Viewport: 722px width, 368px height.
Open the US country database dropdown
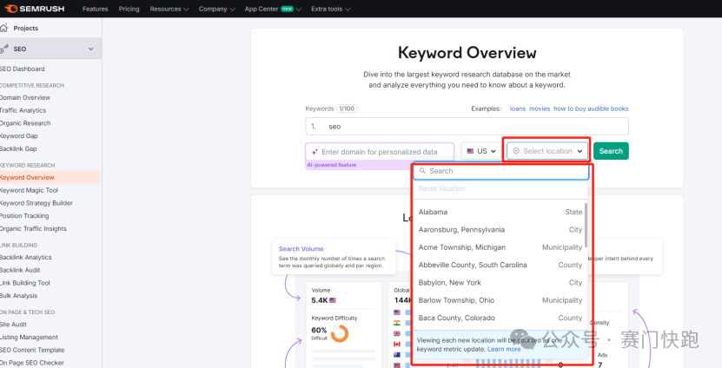point(481,151)
